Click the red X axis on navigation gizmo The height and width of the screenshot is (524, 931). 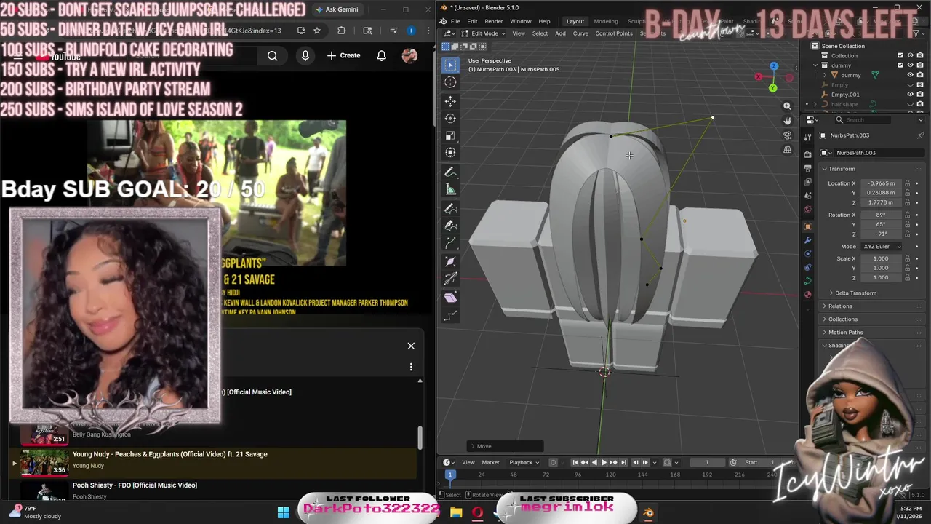[759, 77]
